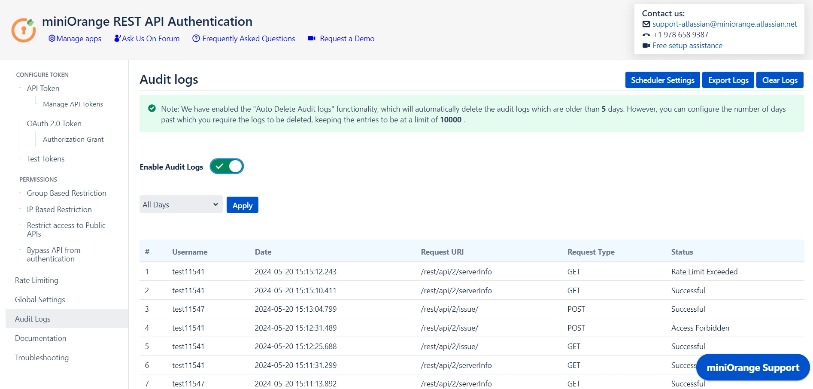Click the Ask Us On Forum person icon
Viewport: 813px width, 389px height.
117,39
